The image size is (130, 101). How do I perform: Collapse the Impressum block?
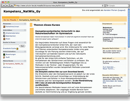tap(125, 24)
